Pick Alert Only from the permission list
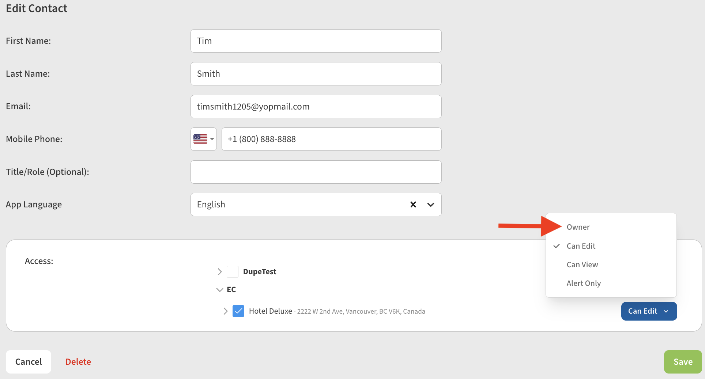 point(584,283)
